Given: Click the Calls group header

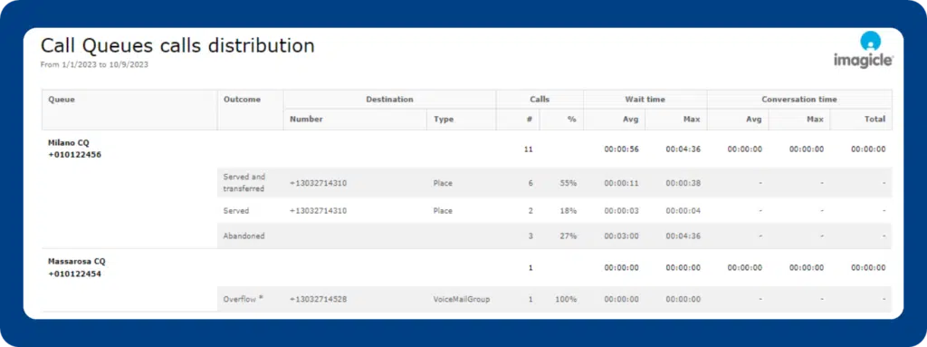Looking at the screenshot, I should pos(540,100).
